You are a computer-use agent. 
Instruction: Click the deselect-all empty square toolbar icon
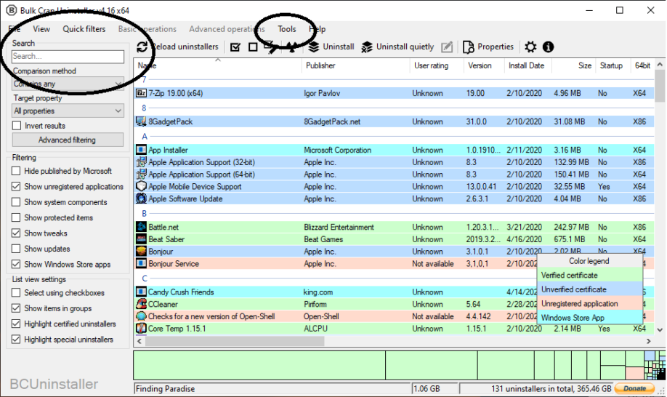tap(253, 47)
